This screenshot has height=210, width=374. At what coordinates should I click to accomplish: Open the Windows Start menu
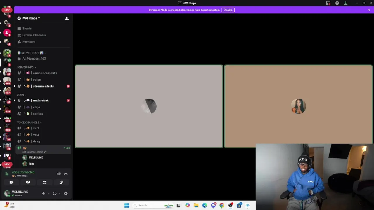[127, 205]
